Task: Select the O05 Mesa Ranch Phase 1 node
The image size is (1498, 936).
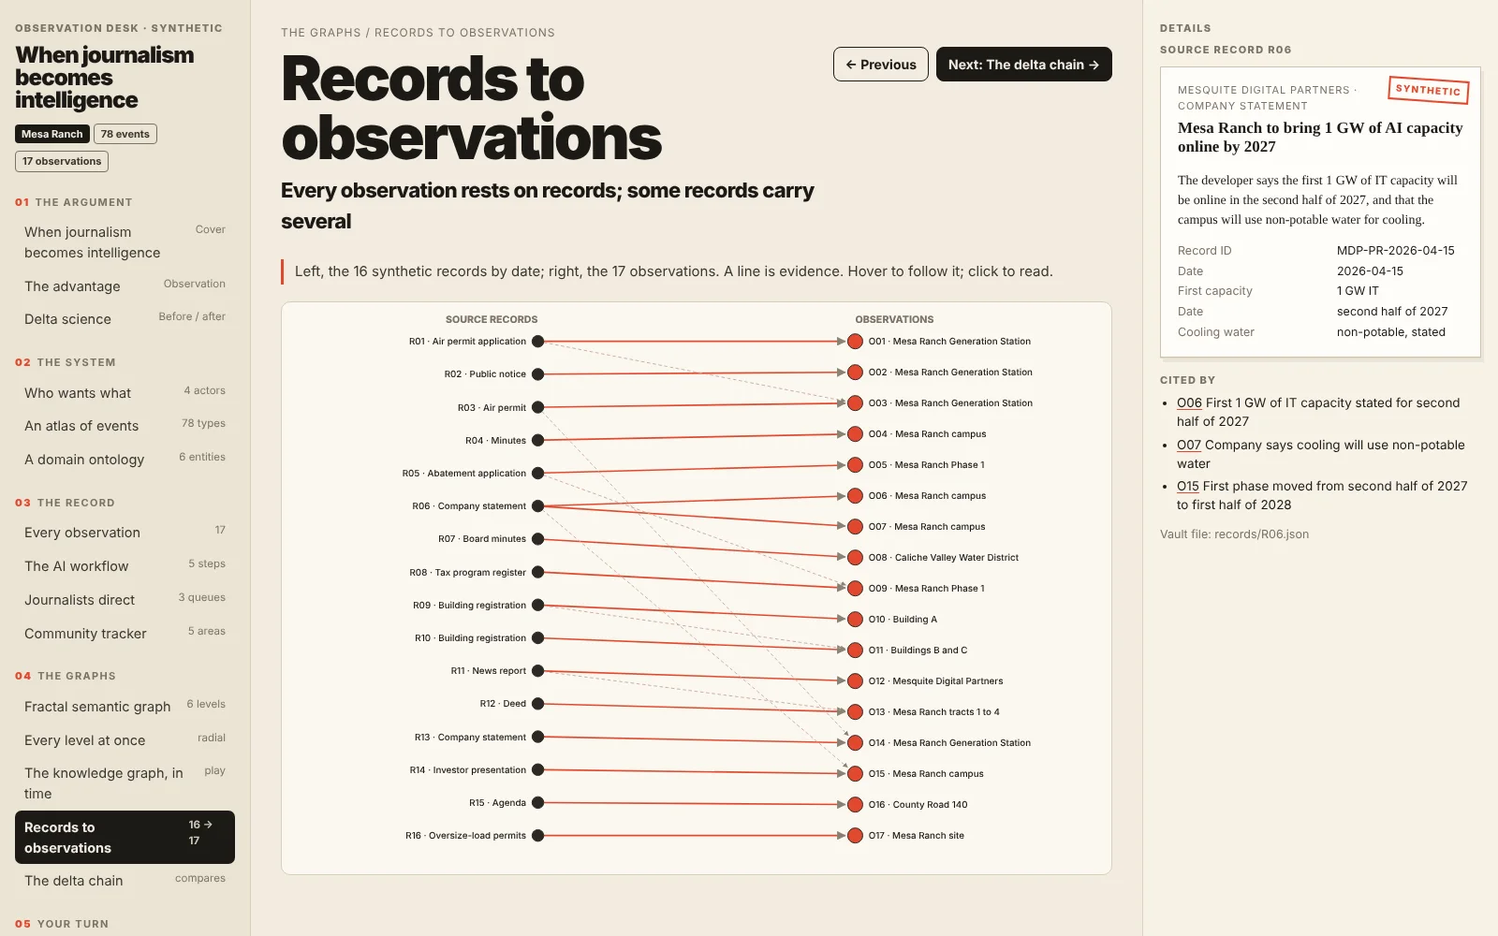Action: (855, 465)
